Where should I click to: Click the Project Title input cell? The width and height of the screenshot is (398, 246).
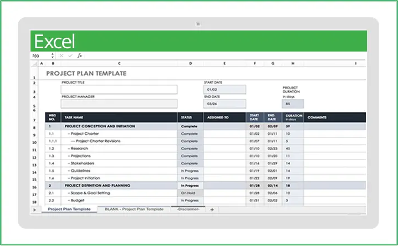tap(119, 89)
